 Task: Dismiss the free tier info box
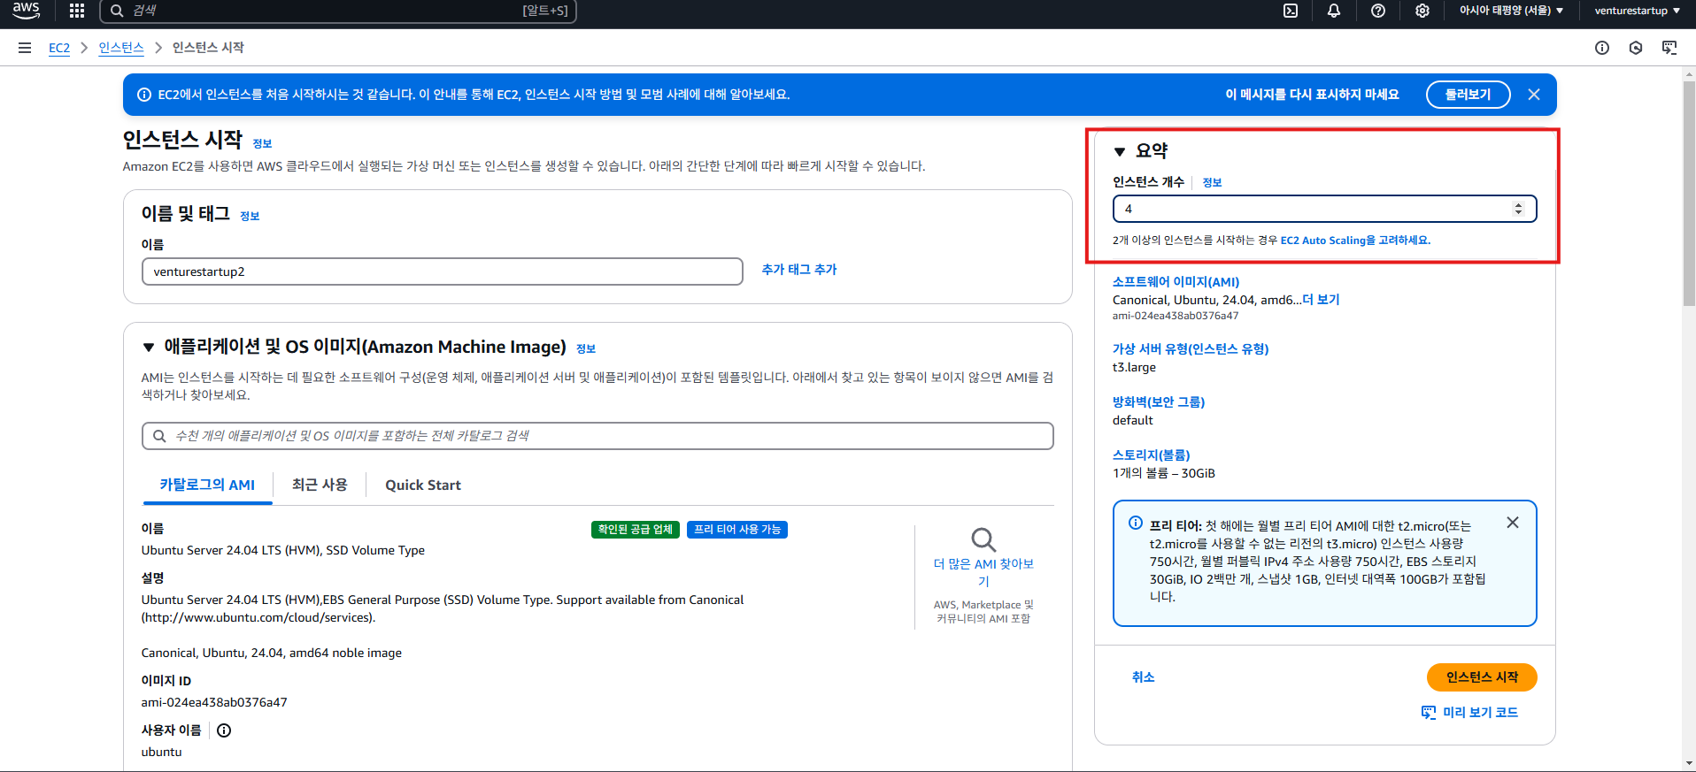pyautogui.click(x=1513, y=523)
